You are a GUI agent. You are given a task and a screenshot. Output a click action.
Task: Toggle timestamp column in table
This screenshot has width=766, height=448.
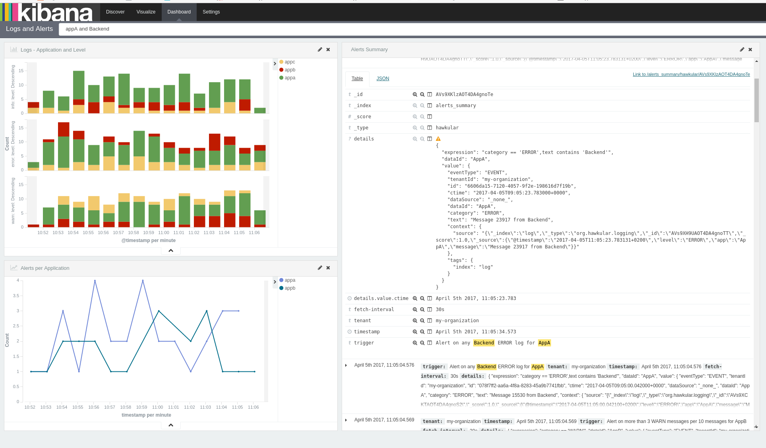point(429,332)
